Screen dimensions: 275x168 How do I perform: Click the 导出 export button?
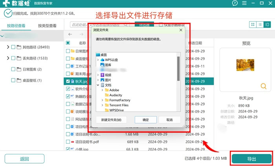coord(251,159)
